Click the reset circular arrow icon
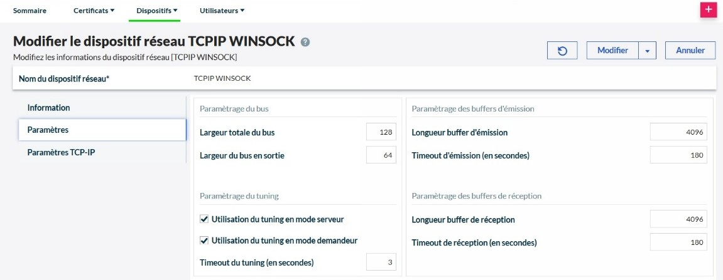 click(562, 51)
